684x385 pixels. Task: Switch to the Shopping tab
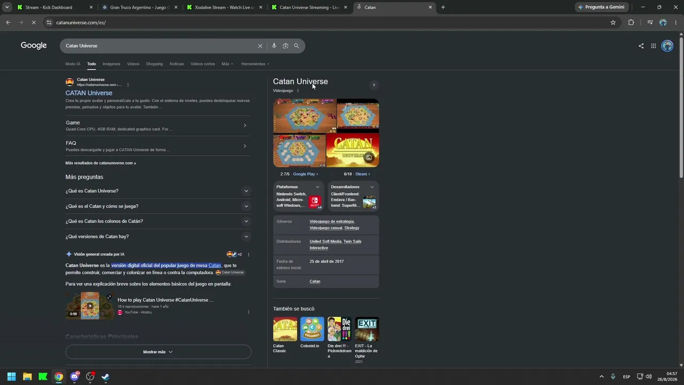pyautogui.click(x=154, y=64)
